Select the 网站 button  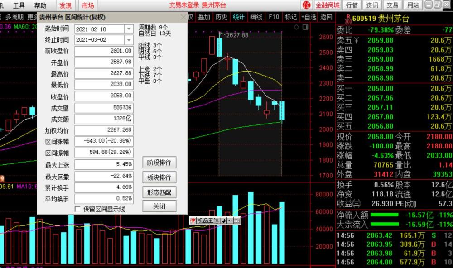(x=413, y=5)
